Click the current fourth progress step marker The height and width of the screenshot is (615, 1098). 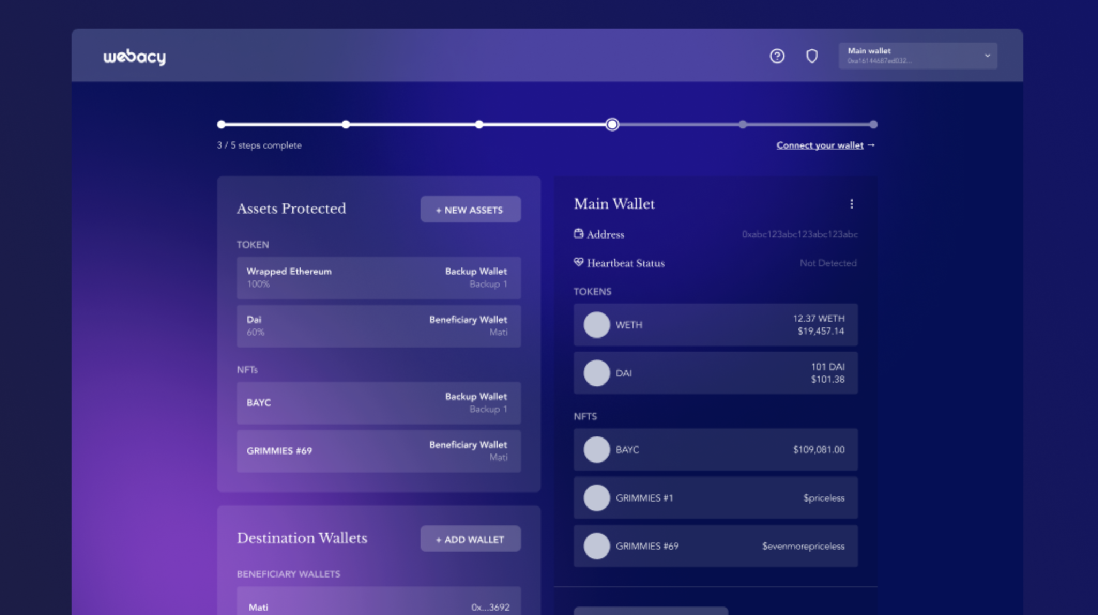pos(612,125)
